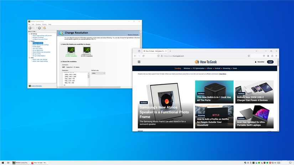The image size is (294, 165).
Task: Select Set up multiple displays task
Action: [x=39, y=56]
